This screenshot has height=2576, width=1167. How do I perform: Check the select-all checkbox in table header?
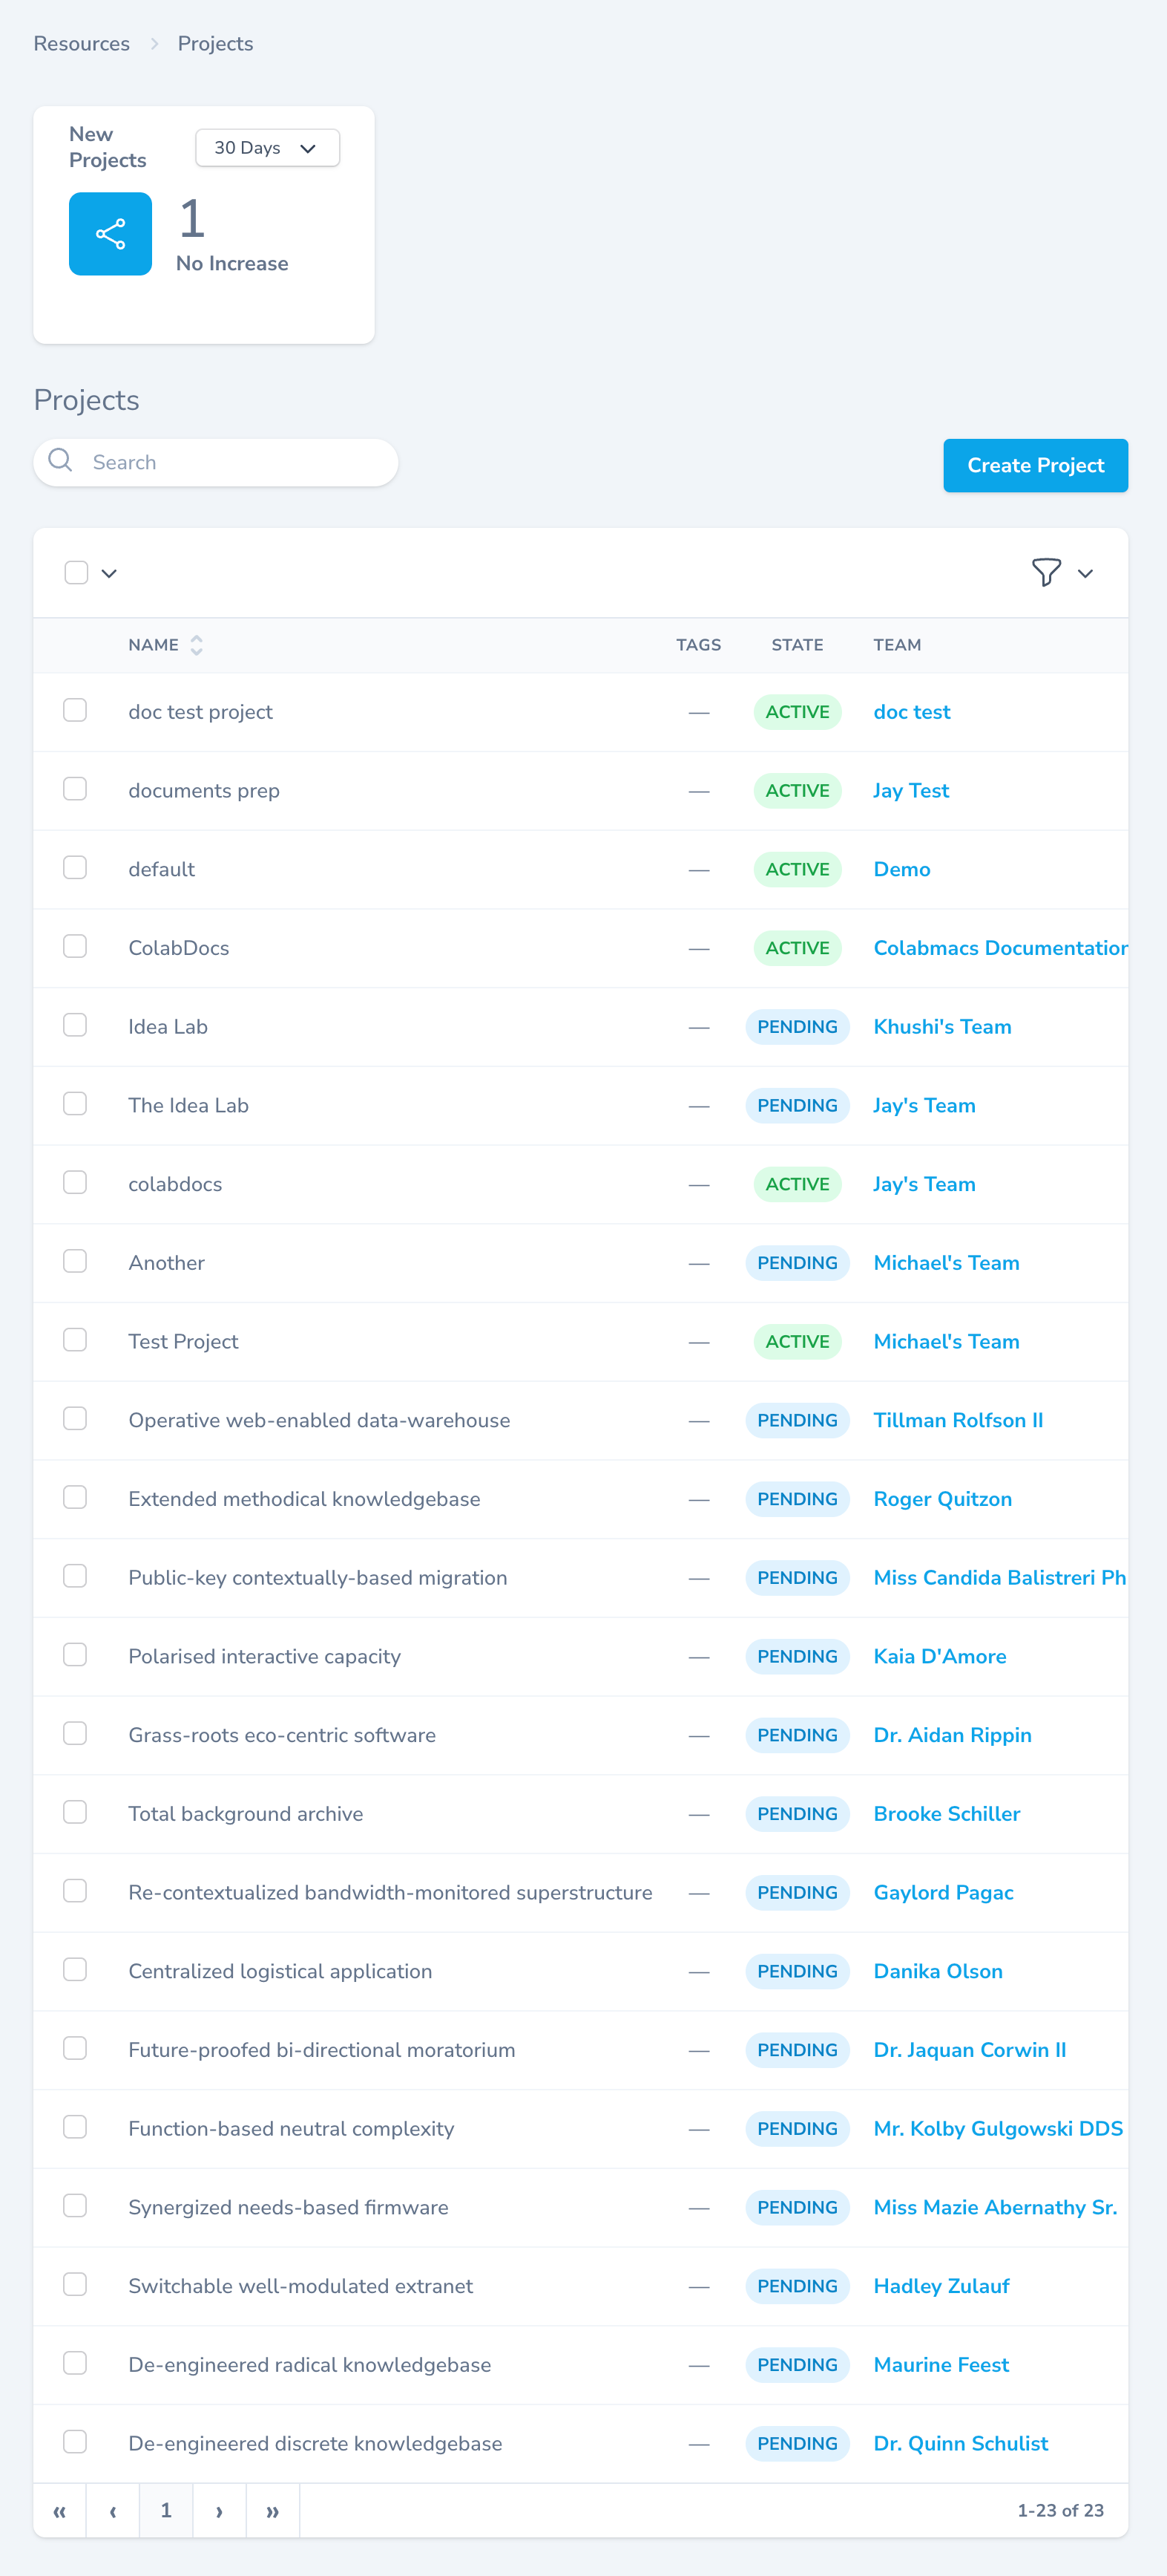coord(76,572)
